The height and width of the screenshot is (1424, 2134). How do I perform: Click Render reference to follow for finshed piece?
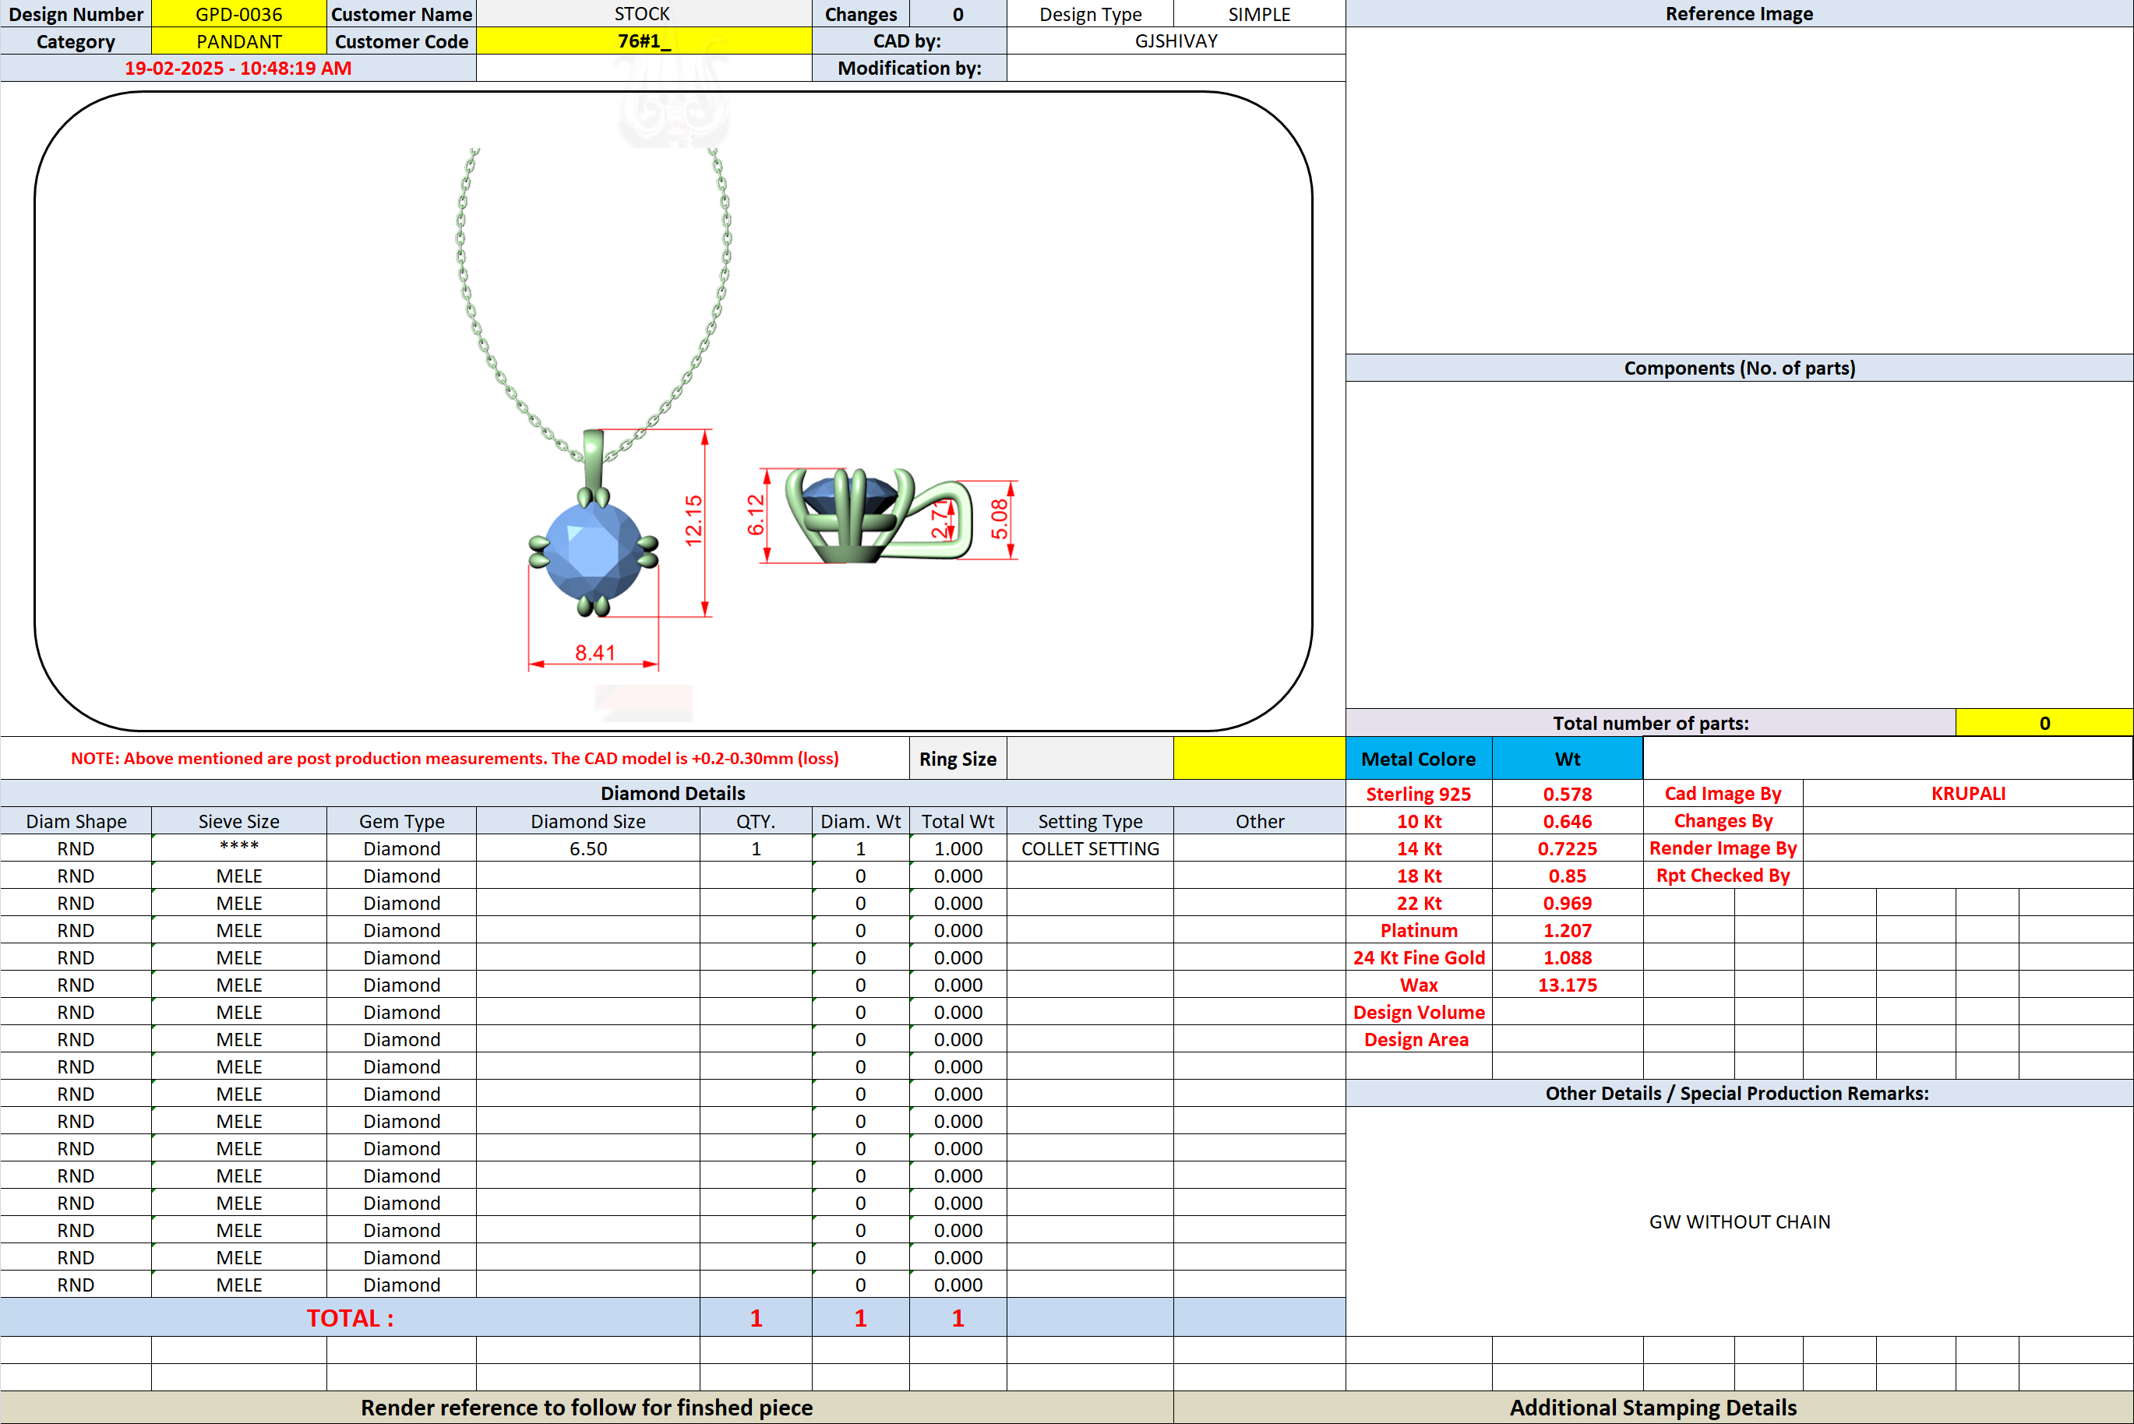587,1408
